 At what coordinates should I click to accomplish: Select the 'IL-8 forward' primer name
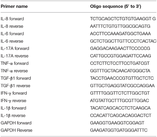tap(12, 19)
